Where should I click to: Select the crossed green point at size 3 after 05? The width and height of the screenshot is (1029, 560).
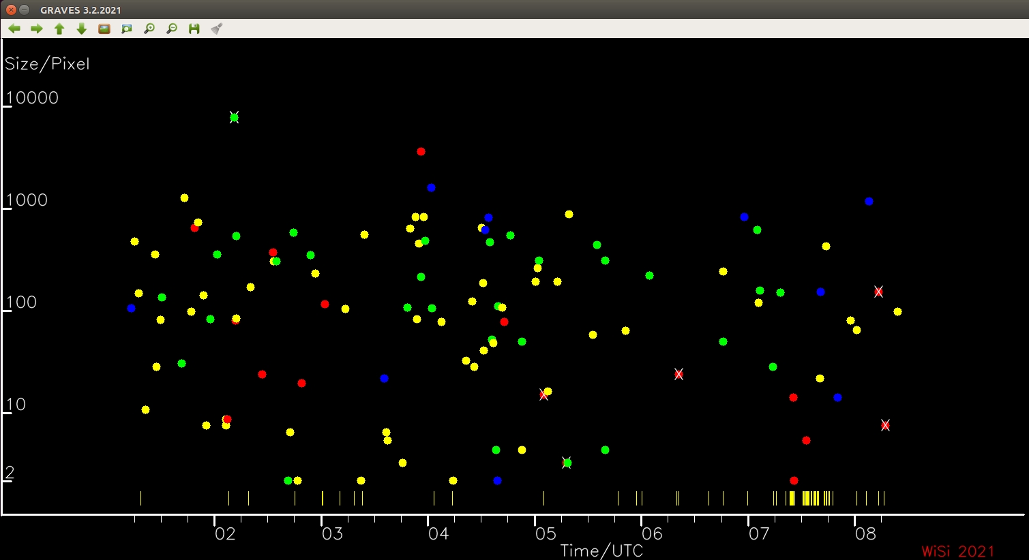click(x=567, y=463)
